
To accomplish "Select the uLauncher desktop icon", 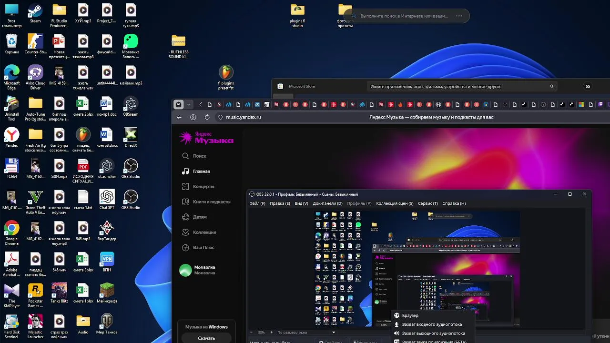I will click(107, 169).
